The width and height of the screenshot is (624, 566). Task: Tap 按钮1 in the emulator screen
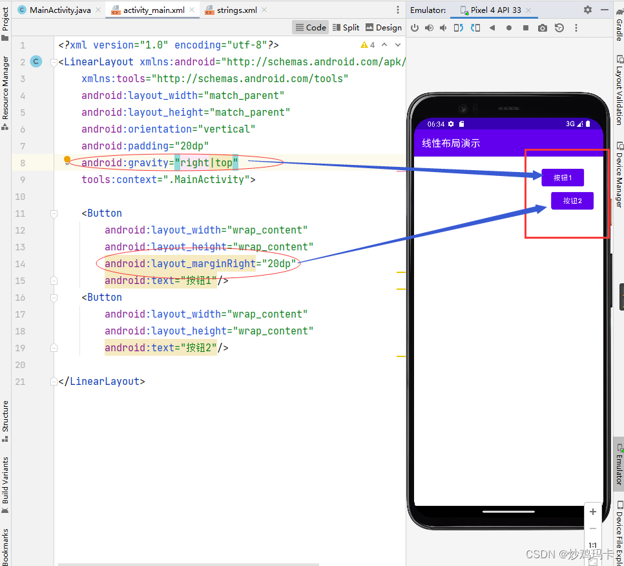coord(563,177)
